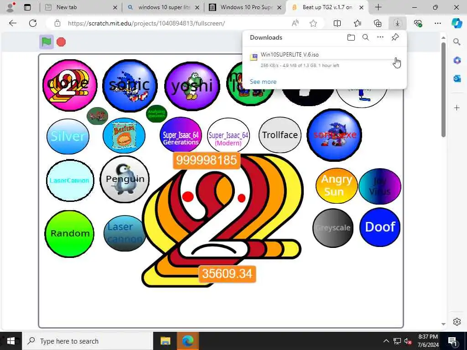
Task: Click the green flag to start
Action: (46, 42)
